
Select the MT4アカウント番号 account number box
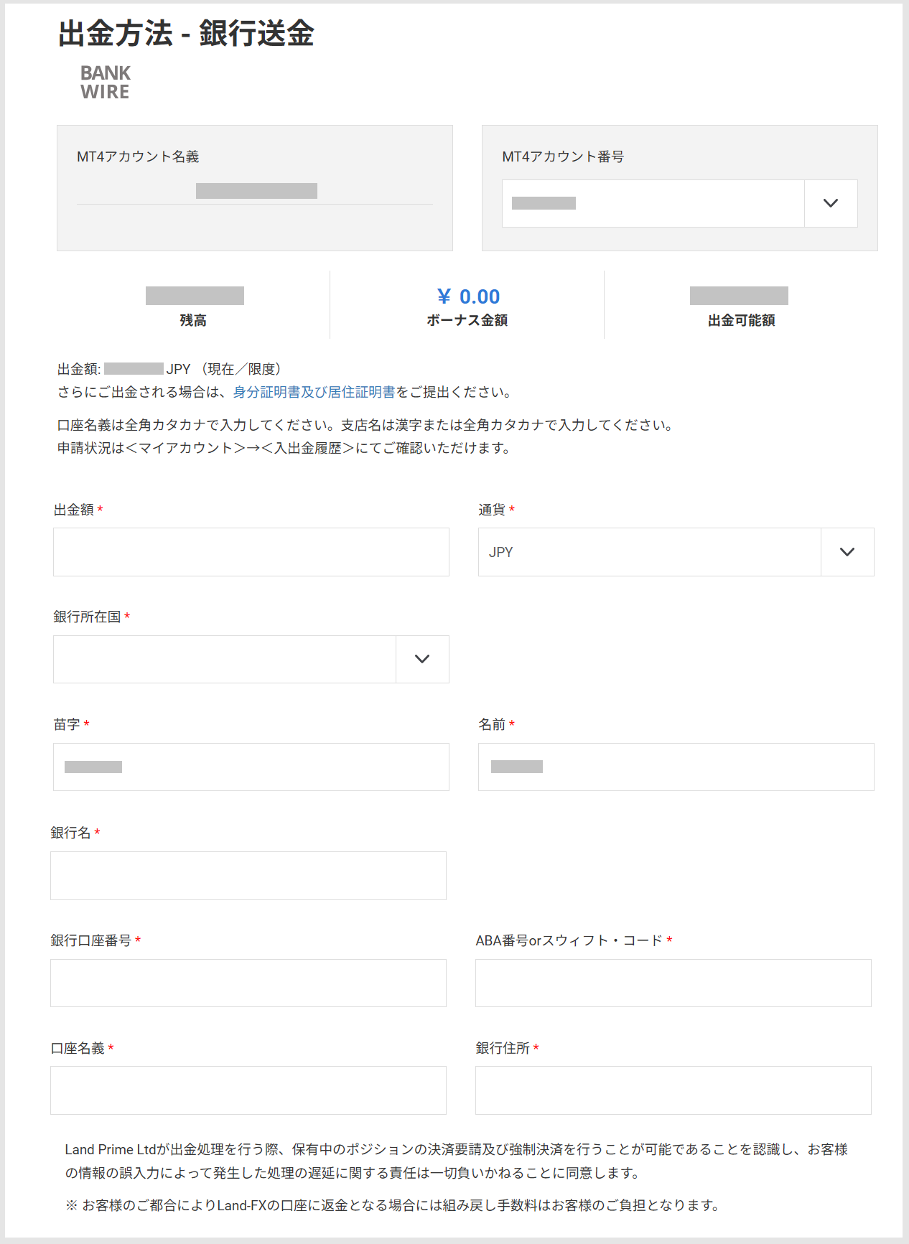click(652, 203)
